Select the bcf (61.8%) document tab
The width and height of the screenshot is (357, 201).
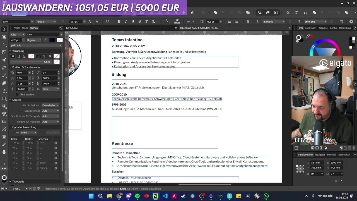72,28
